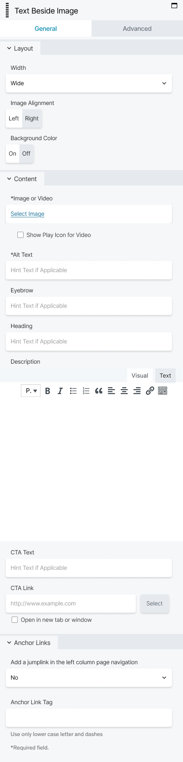
Task: Insert a bulleted list in Description
Action: click(73, 391)
